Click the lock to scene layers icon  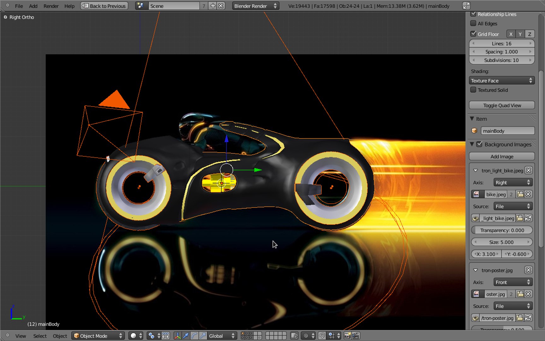click(294, 336)
